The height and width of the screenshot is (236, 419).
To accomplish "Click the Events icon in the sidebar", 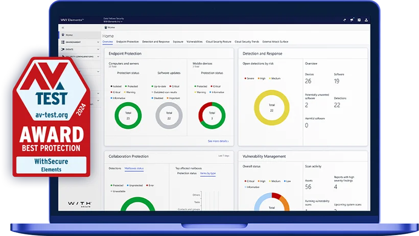I will 63,49.
